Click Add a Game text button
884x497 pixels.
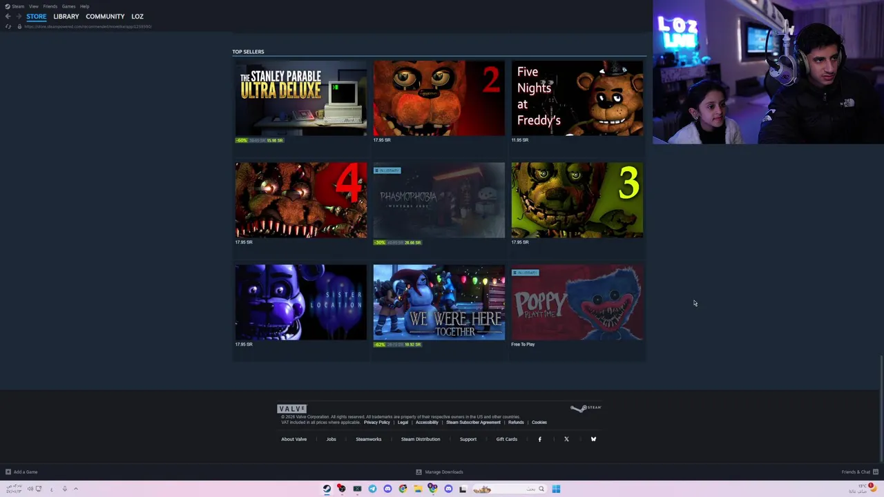[26, 472]
